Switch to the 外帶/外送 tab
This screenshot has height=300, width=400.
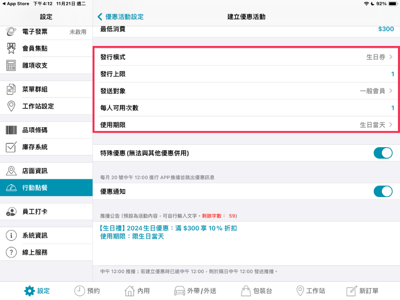[196, 291]
